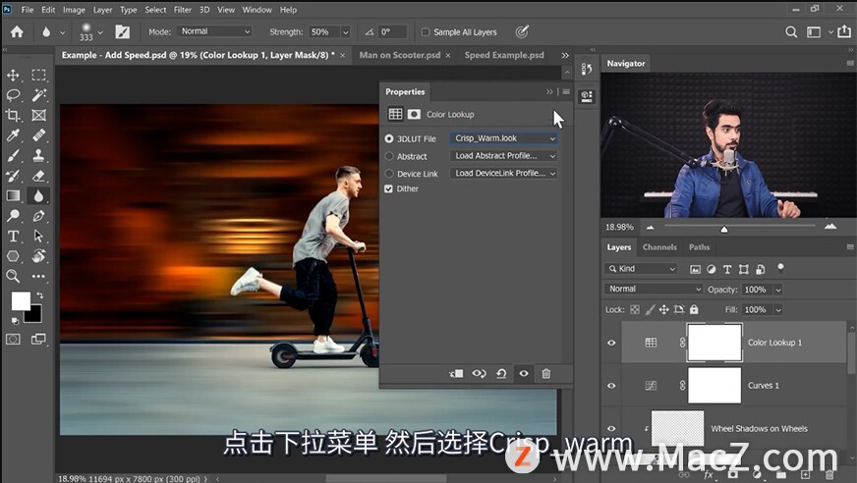Select the Clone Stamp tool
The image size is (857, 483).
(x=38, y=155)
